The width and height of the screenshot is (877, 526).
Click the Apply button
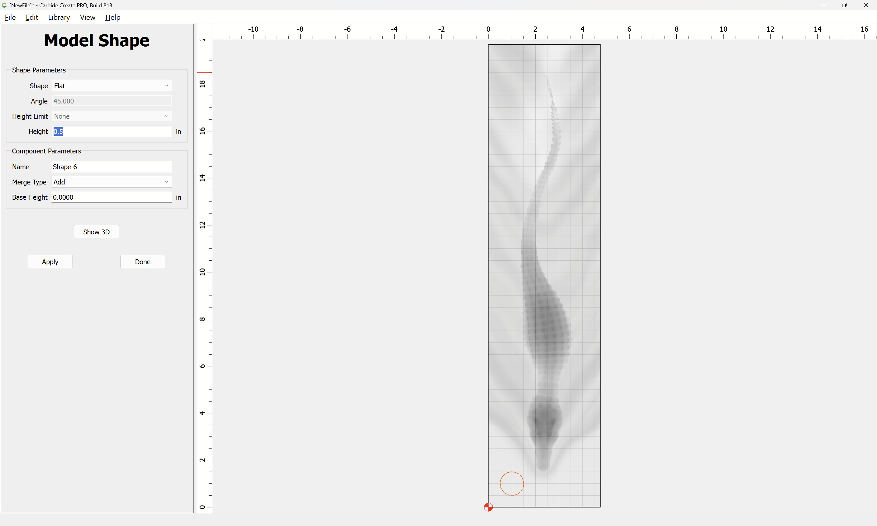pyautogui.click(x=50, y=261)
